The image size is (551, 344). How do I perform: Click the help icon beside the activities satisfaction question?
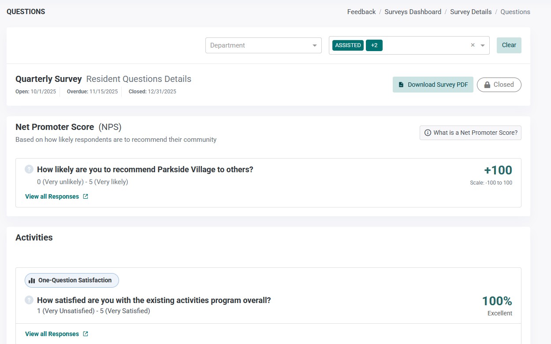pos(29,300)
